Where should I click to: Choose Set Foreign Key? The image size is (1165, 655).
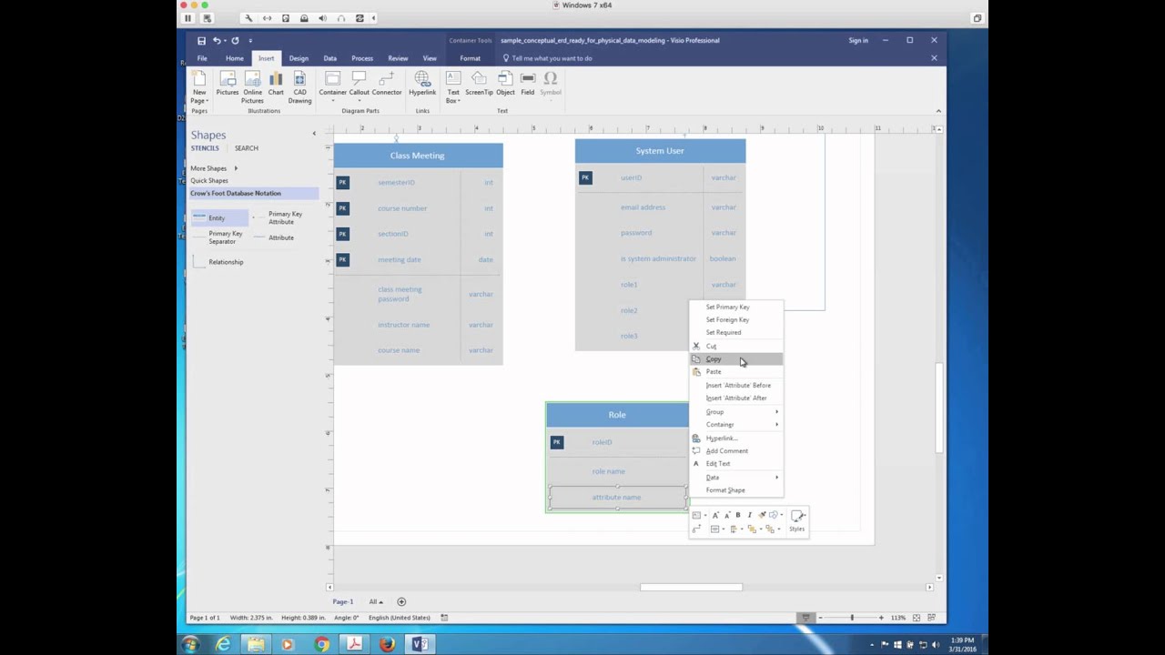735,319
